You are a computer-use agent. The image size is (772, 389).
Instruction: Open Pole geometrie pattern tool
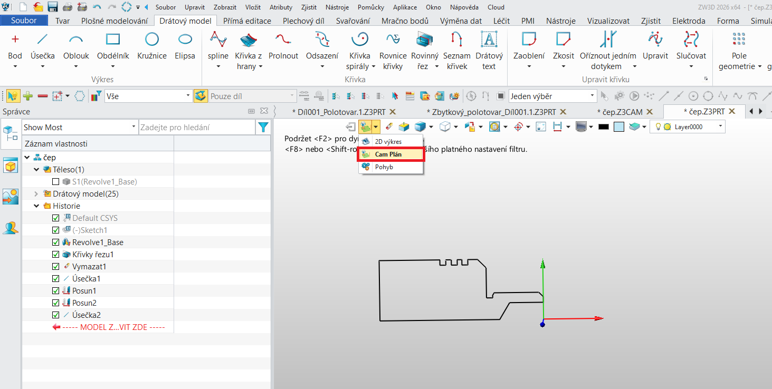pyautogui.click(x=739, y=51)
